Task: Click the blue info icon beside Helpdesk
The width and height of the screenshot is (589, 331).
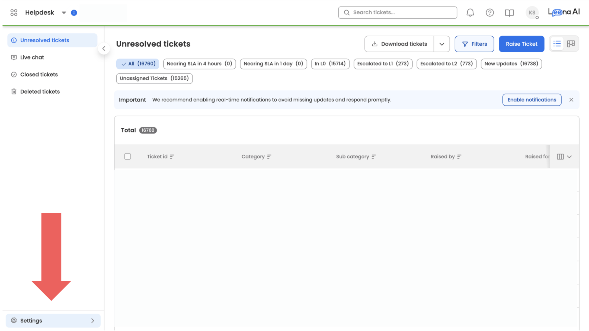Action: pyautogui.click(x=74, y=13)
